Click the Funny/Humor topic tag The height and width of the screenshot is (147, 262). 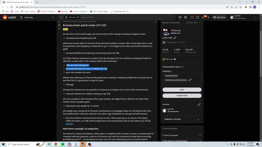pyautogui.click(x=171, y=76)
